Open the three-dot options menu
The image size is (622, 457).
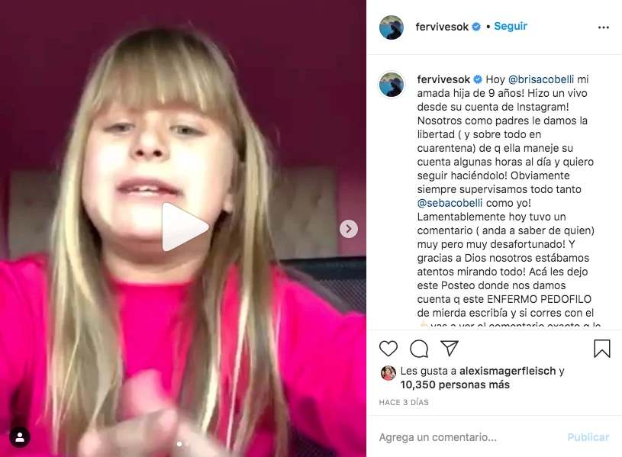(x=604, y=27)
